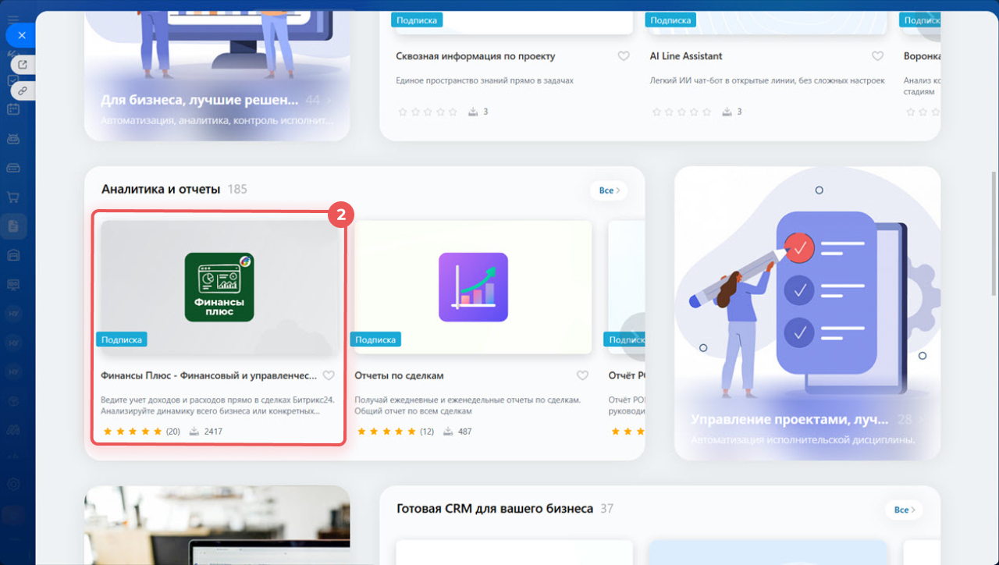This screenshot has height=565, width=999.
Task: Add Финансы Плюс to favorites with the heart
Action: (329, 375)
